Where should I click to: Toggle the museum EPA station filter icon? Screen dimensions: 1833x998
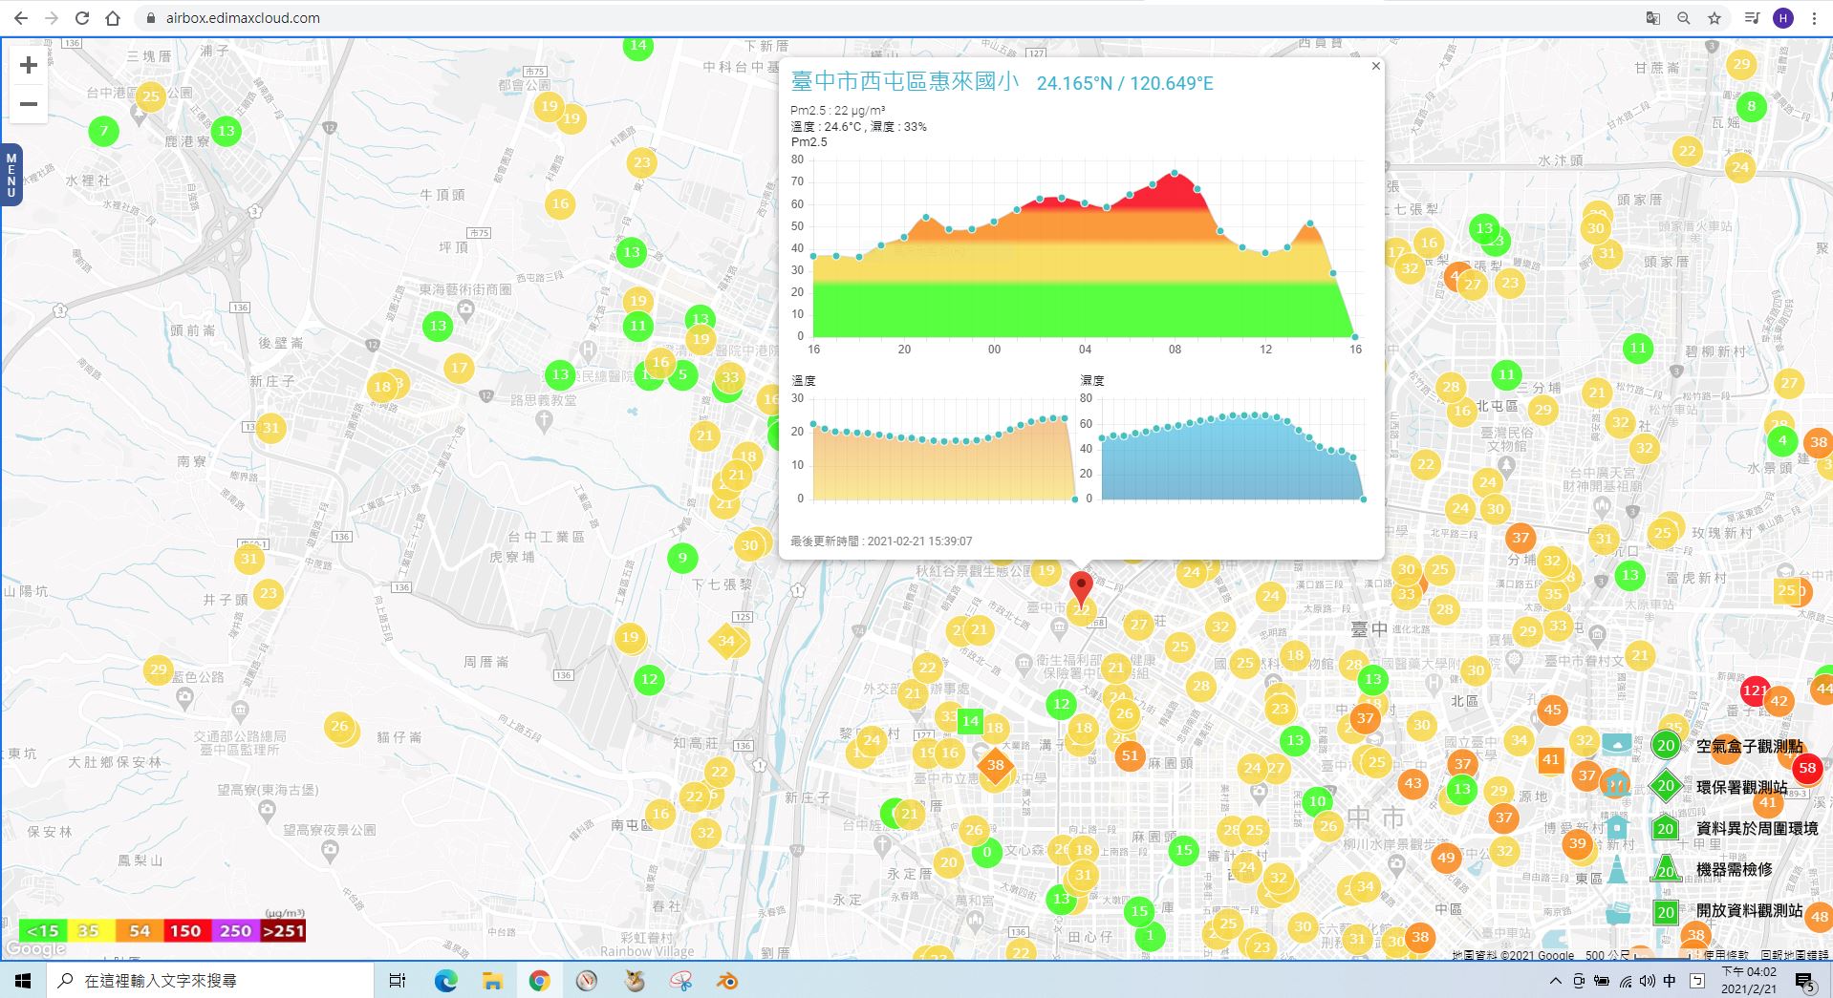tap(1616, 784)
